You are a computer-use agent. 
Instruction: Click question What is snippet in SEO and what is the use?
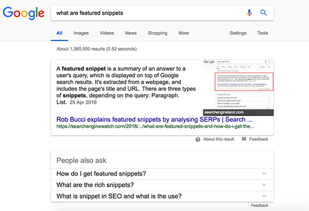coord(119,196)
